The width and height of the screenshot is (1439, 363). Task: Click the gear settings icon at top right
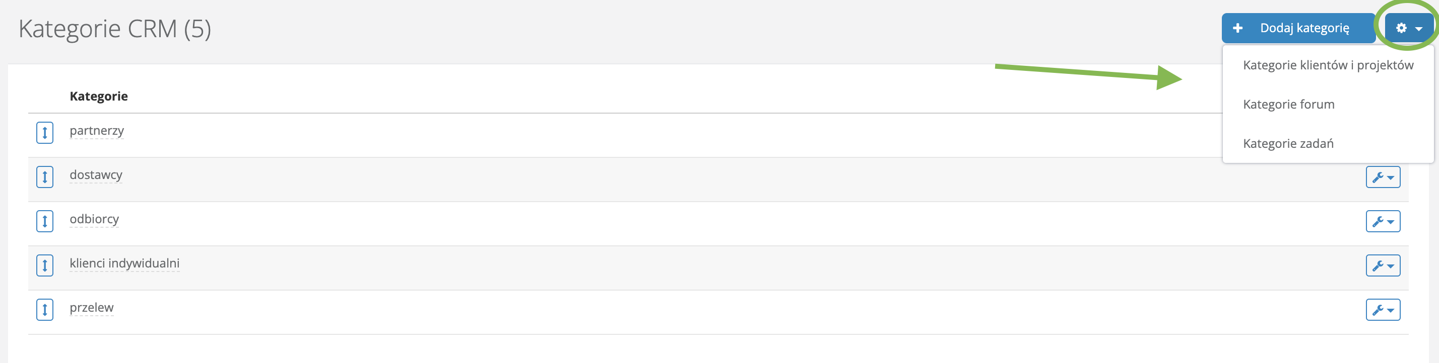point(1402,28)
